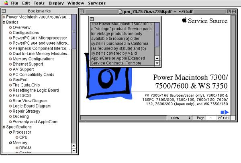Click the Bookmarks panel title bar

click(39, 11)
